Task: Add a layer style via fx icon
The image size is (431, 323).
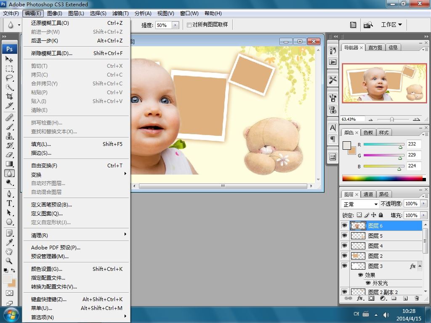Action: click(360, 298)
